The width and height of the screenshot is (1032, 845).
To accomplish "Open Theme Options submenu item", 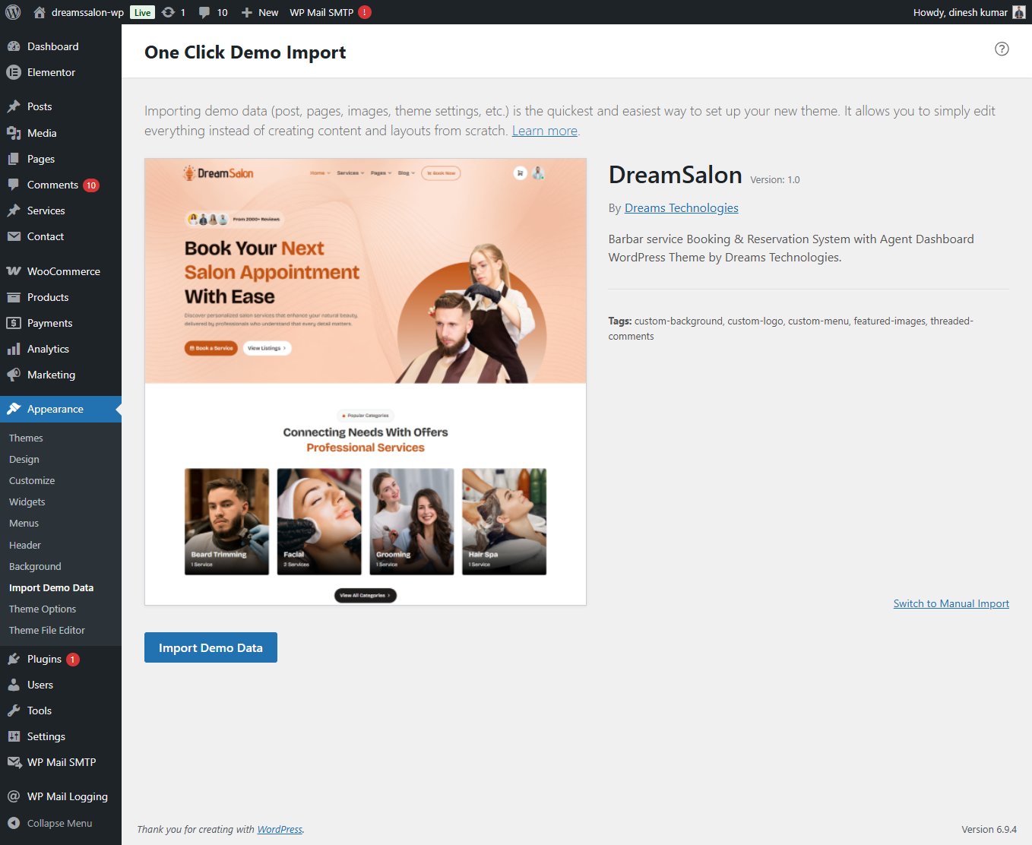I will click(43, 609).
